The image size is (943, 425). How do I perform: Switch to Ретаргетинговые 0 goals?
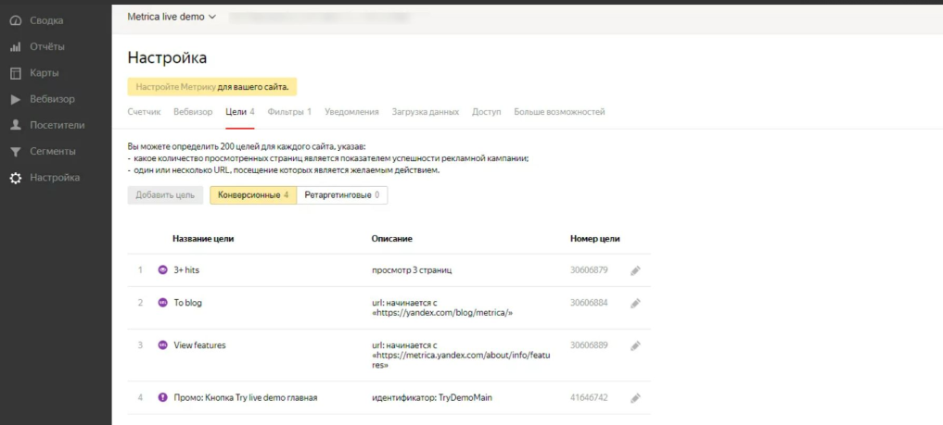[x=342, y=195]
